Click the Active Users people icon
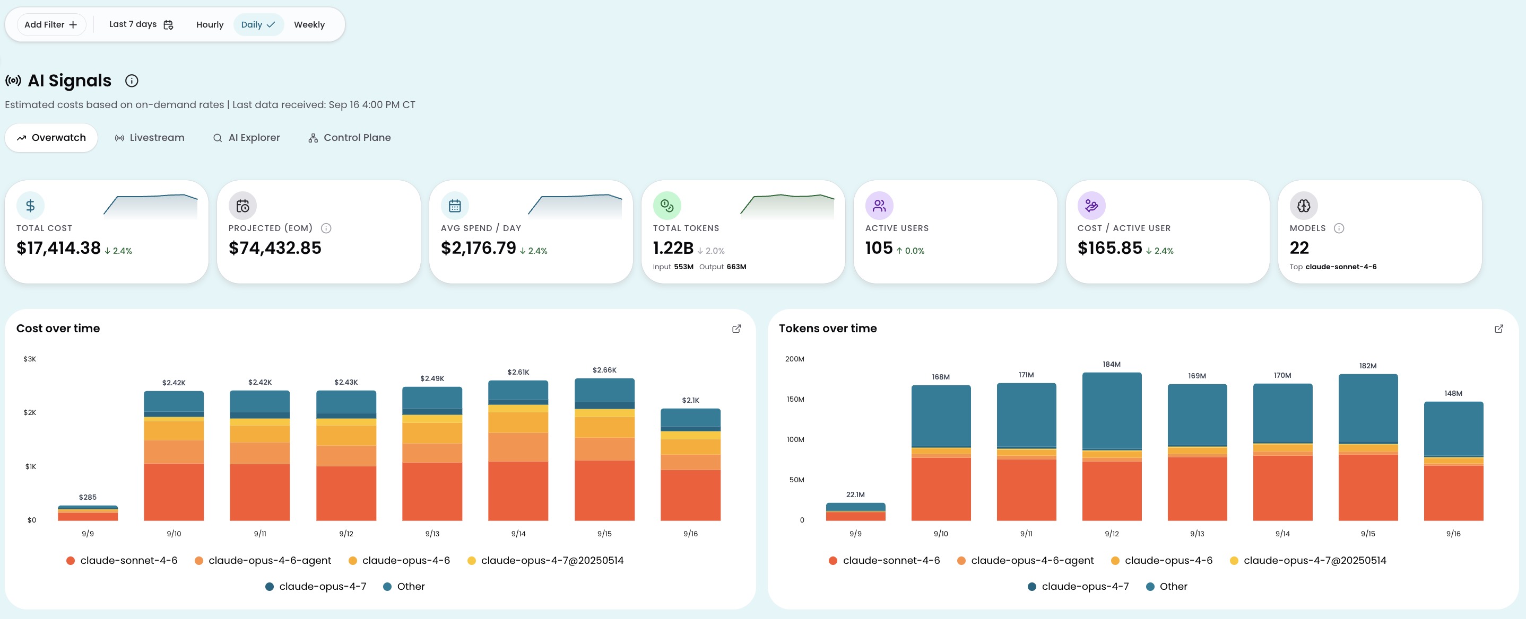The image size is (1526, 619). pyautogui.click(x=879, y=205)
